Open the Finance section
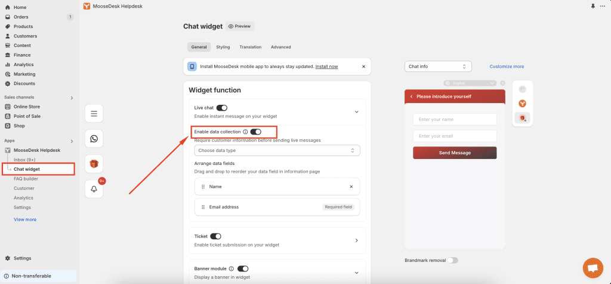 [22, 55]
